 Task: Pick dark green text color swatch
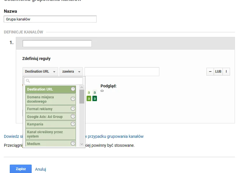click(x=95, y=92)
